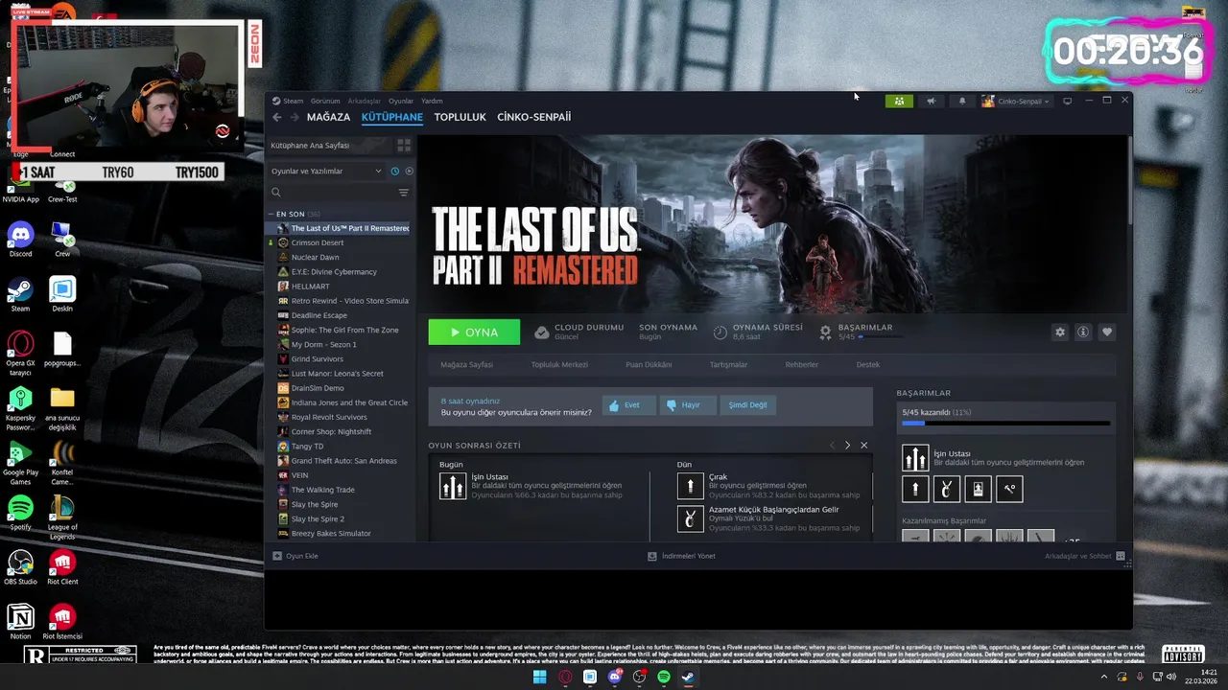Screen dimensions: 1228x690
Task: Toggle the recent-activity clock sort filter
Action: pyautogui.click(x=395, y=171)
